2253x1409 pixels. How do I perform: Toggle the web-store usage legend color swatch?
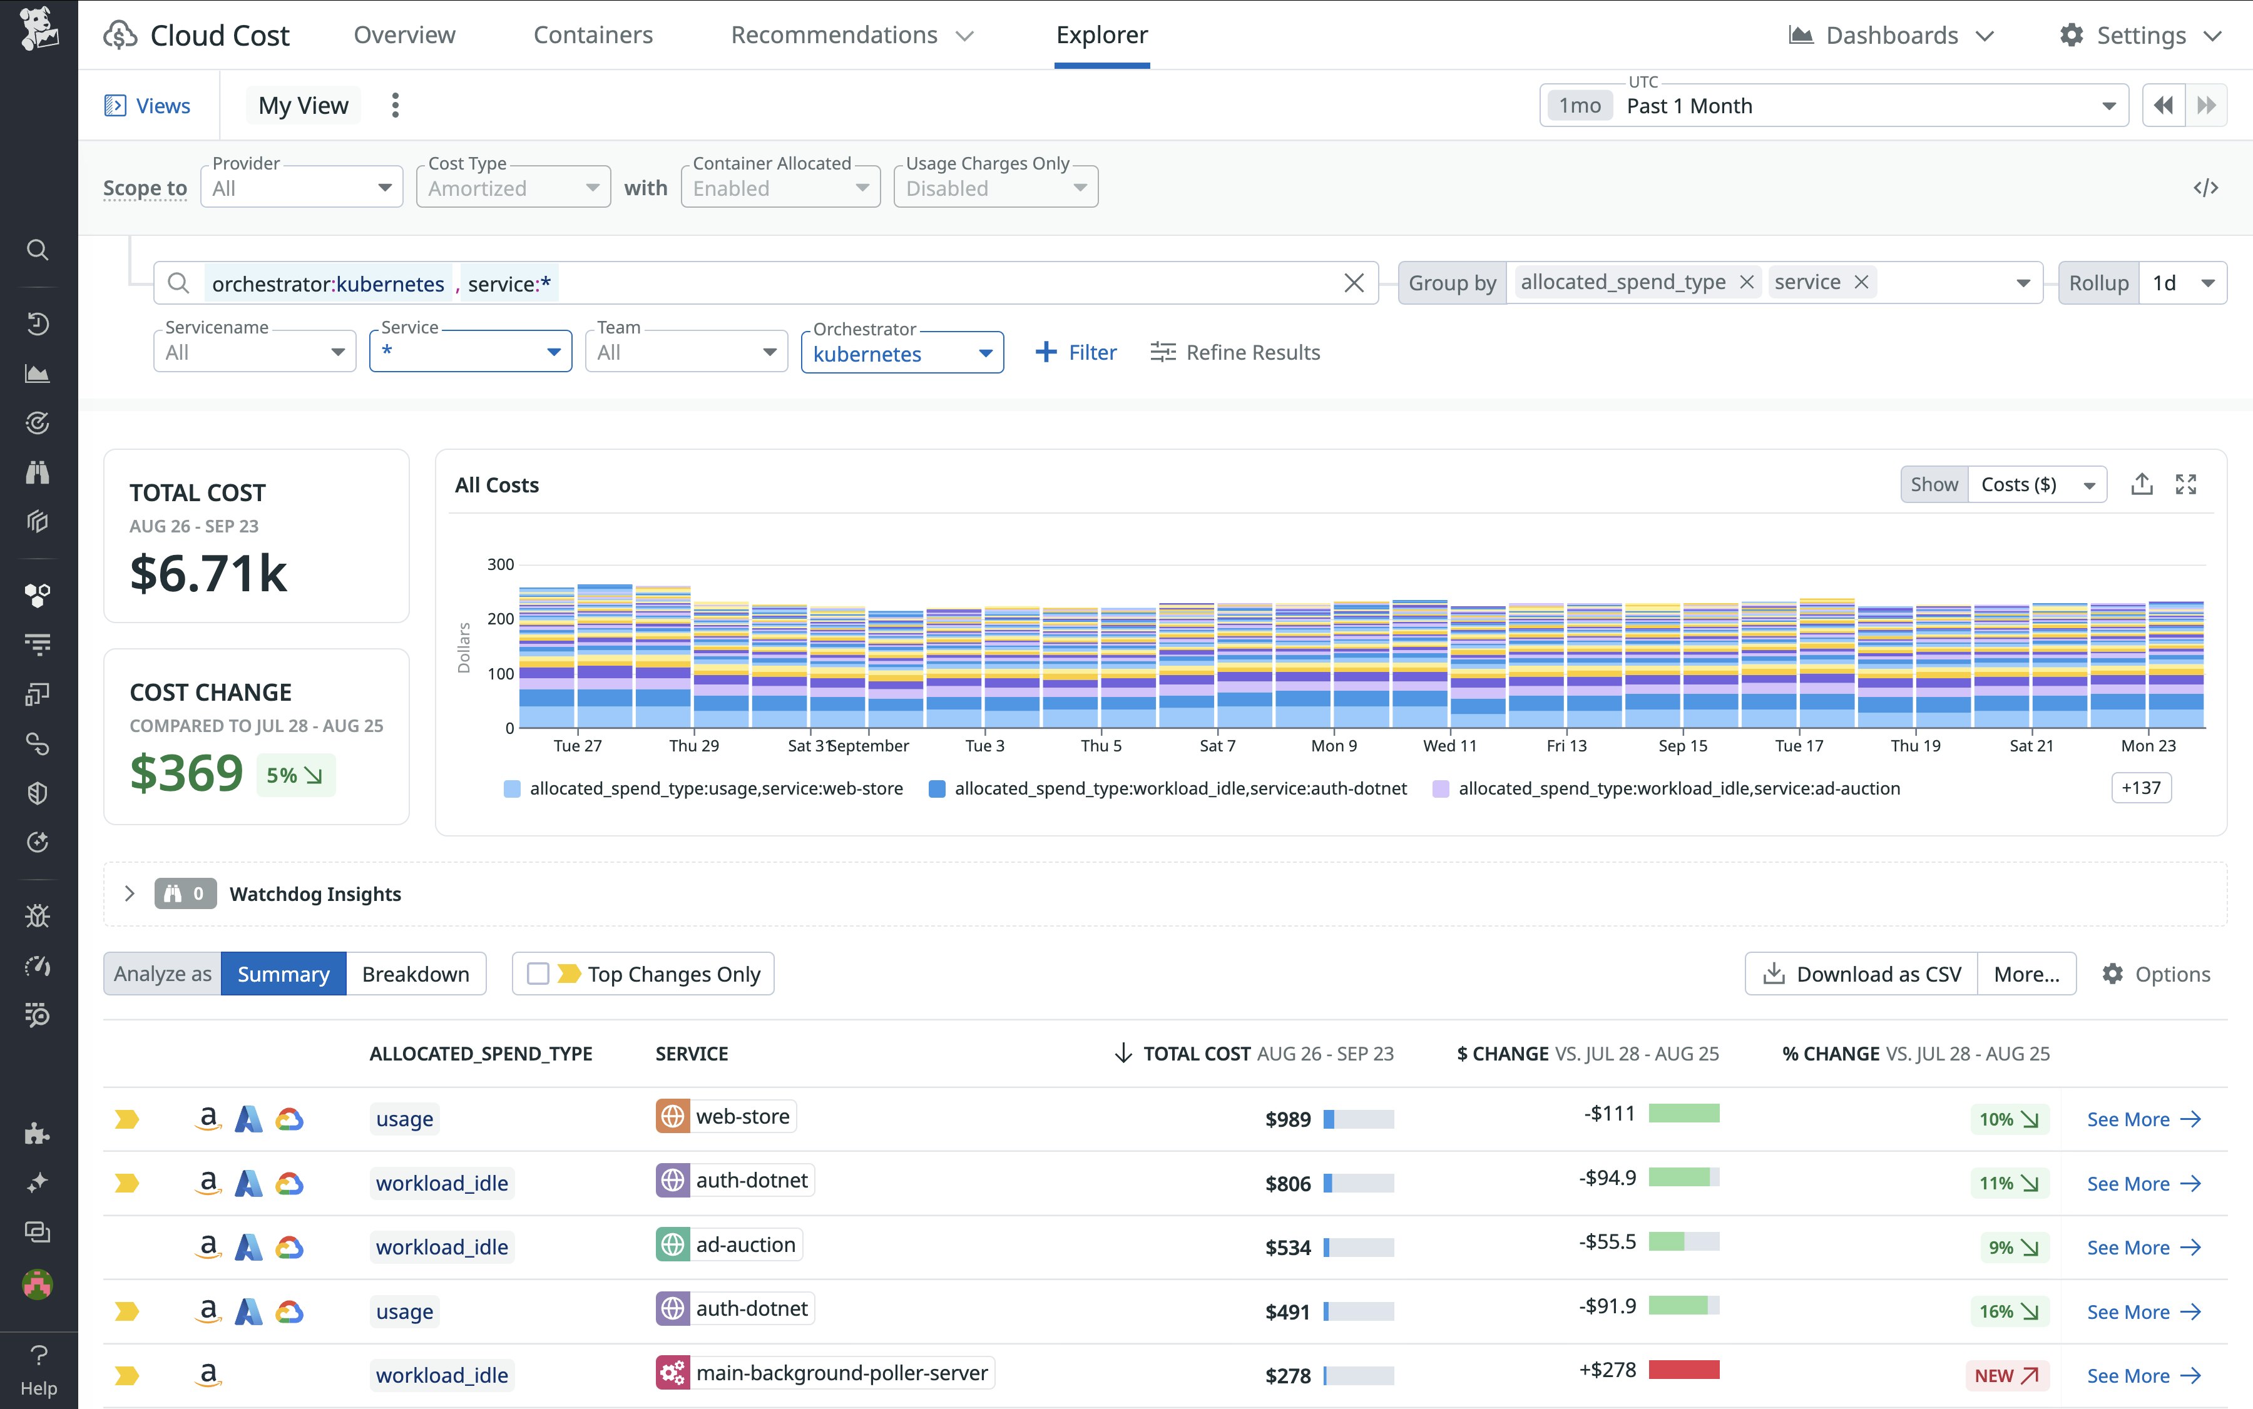tap(512, 790)
